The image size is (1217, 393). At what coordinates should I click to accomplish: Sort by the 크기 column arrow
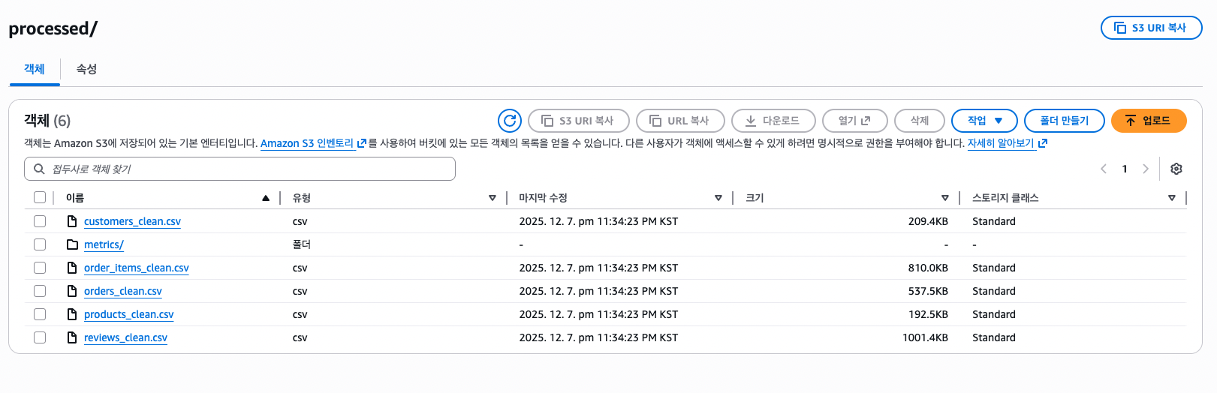pyautogui.click(x=945, y=198)
